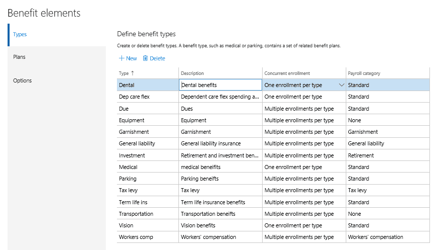Image resolution: width=436 pixels, height=250 pixels.
Task: Click Dependent care flex spending description
Action: (220, 97)
